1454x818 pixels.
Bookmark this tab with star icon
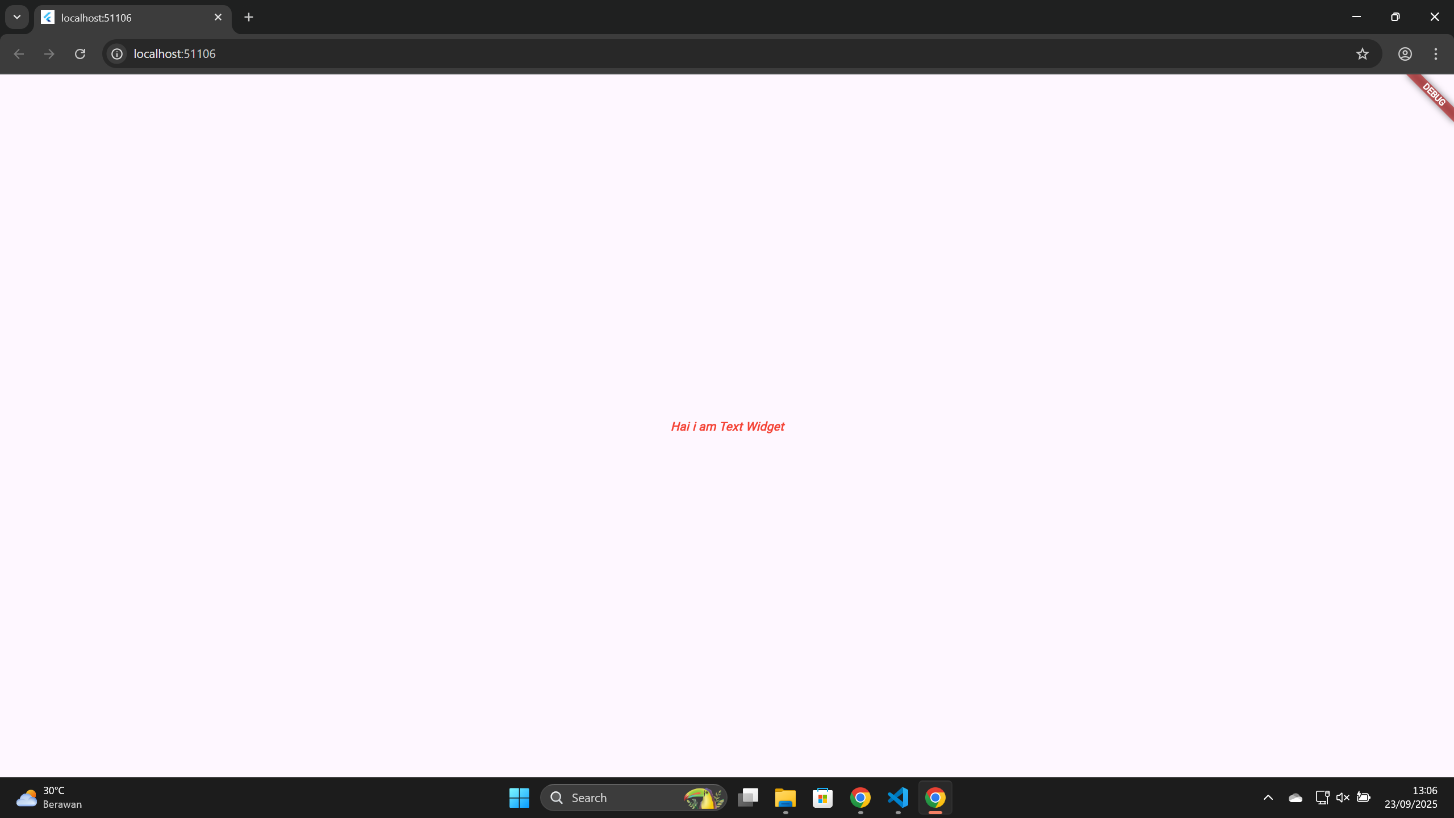pyautogui.click(x=1362, y=53)
